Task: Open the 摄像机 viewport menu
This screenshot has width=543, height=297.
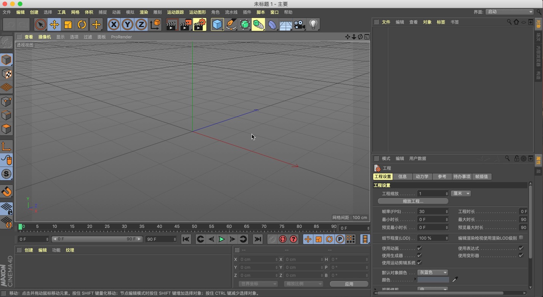Action: (x=45, y=37)
